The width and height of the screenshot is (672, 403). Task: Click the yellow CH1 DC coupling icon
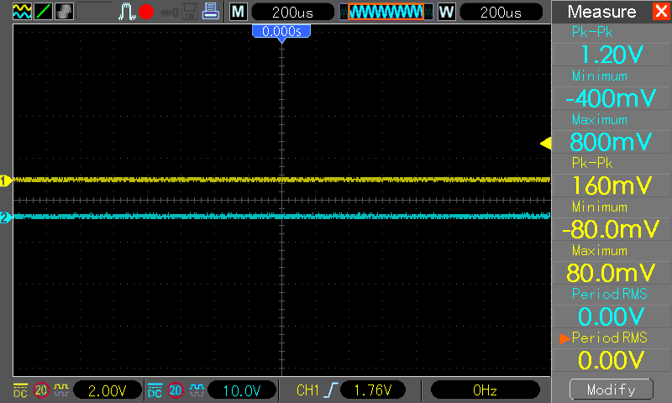[x=20, y=390]
